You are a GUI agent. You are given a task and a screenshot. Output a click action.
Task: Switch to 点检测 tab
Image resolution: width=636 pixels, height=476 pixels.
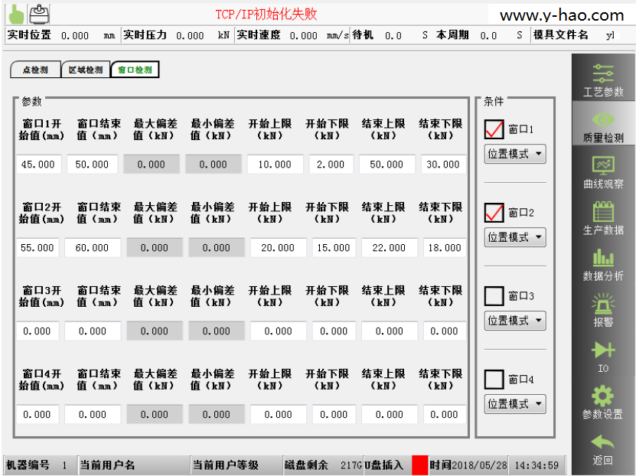[34, 70]
